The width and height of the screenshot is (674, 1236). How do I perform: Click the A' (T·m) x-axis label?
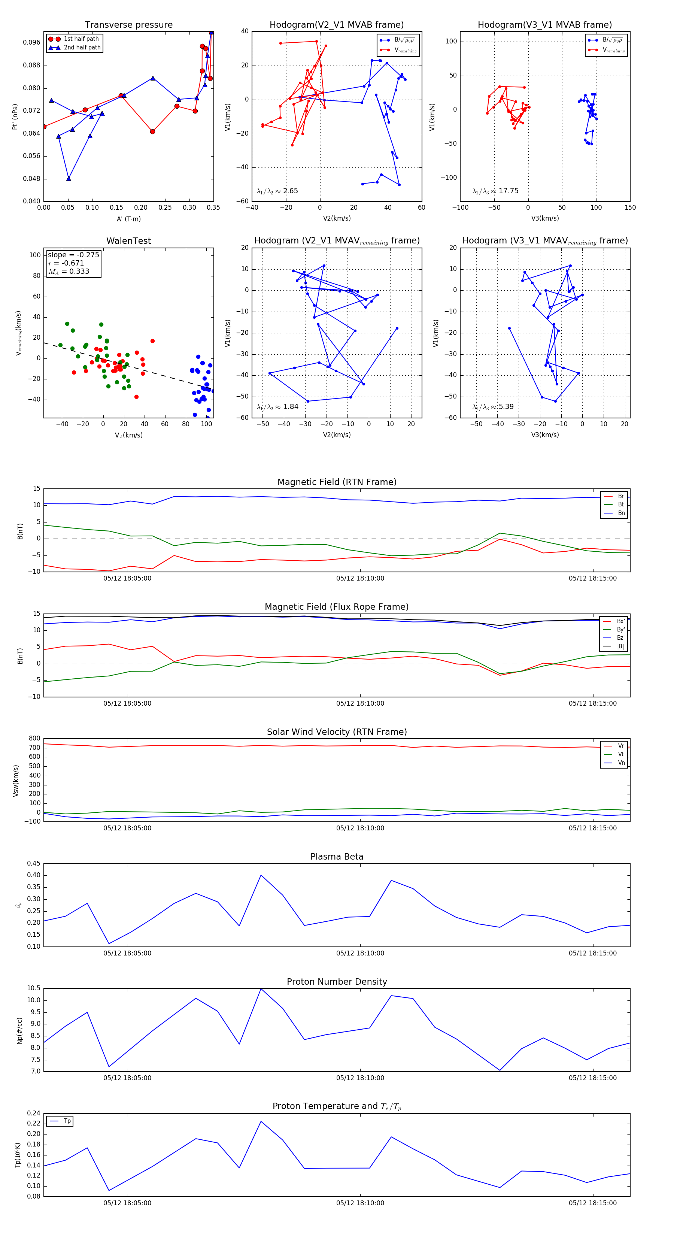tap(128, 219)
